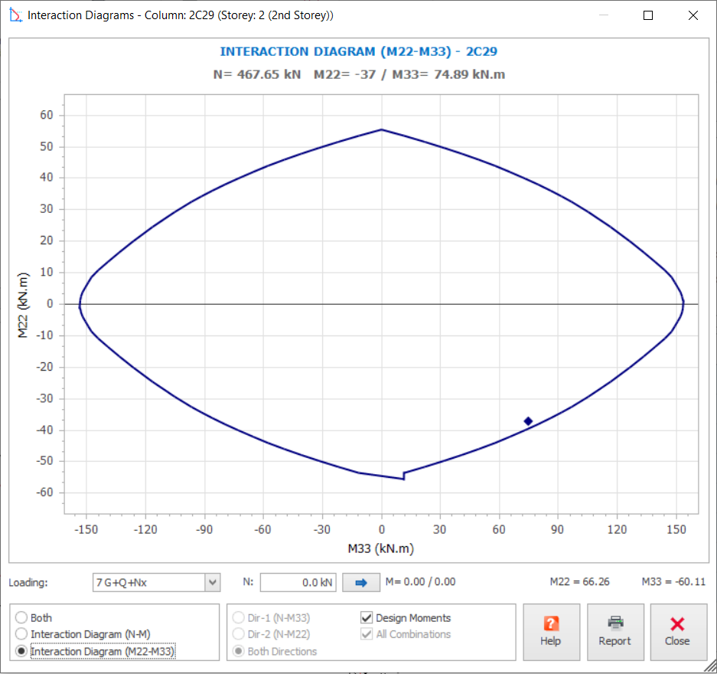717x674 pixels.
Task: Choose Interaction Diagram (M22-M33) radio button
Action: pos(21,651)
